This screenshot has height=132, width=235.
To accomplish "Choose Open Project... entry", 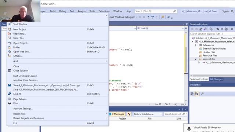I will [x=21, y=43].
